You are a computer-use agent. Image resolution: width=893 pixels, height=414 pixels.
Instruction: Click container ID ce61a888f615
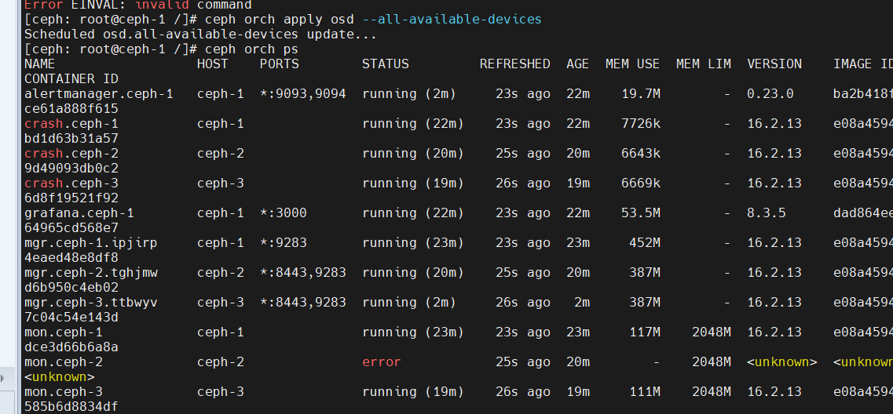pyautogui.click(x=71, y=108)
